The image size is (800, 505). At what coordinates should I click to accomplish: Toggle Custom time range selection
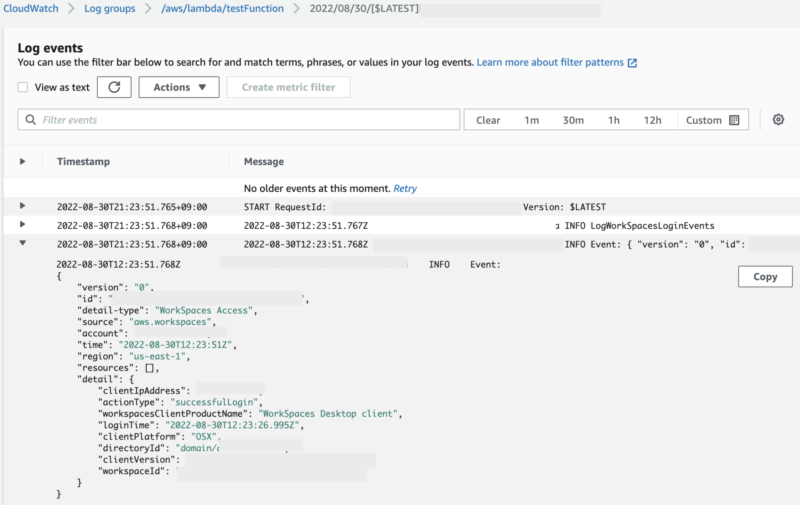704,120
